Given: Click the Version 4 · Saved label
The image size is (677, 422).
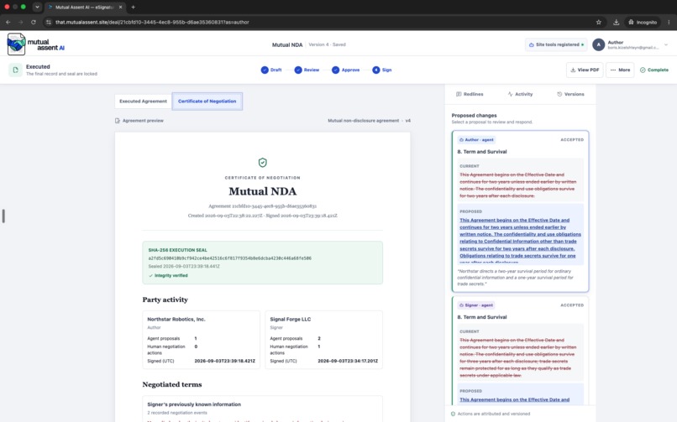Looking at the screenshot, I should pyautogui.click(x=327, y=44).
